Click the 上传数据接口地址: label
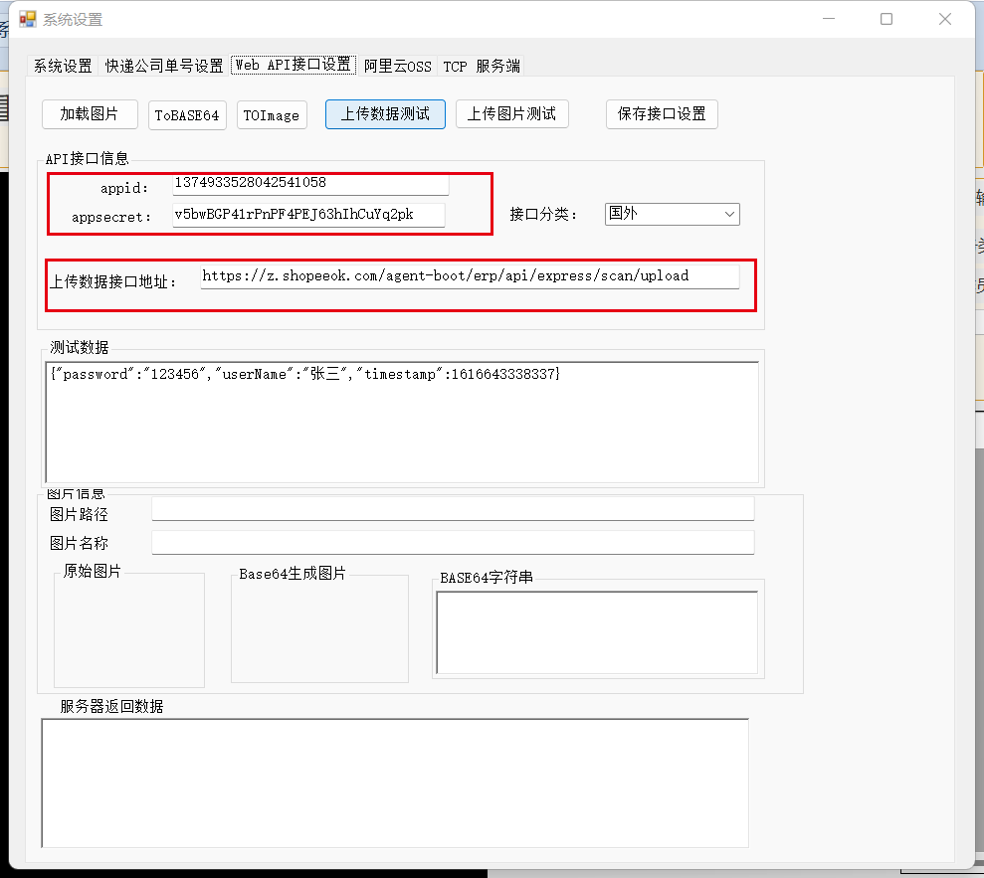The height and width of the screenshot is (878, 984). (113, 282)
